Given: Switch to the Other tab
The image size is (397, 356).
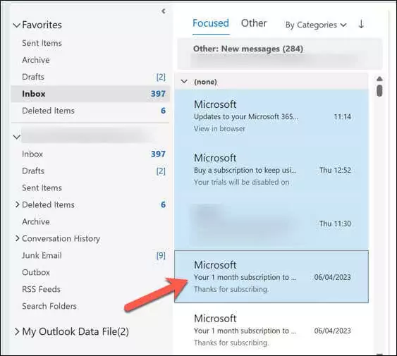Looking at the screenshot, I should tap(254, 23).
